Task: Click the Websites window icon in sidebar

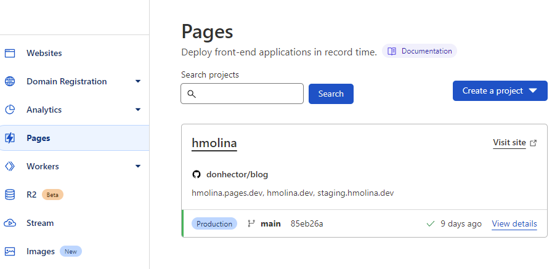Action: click(10, 53)
